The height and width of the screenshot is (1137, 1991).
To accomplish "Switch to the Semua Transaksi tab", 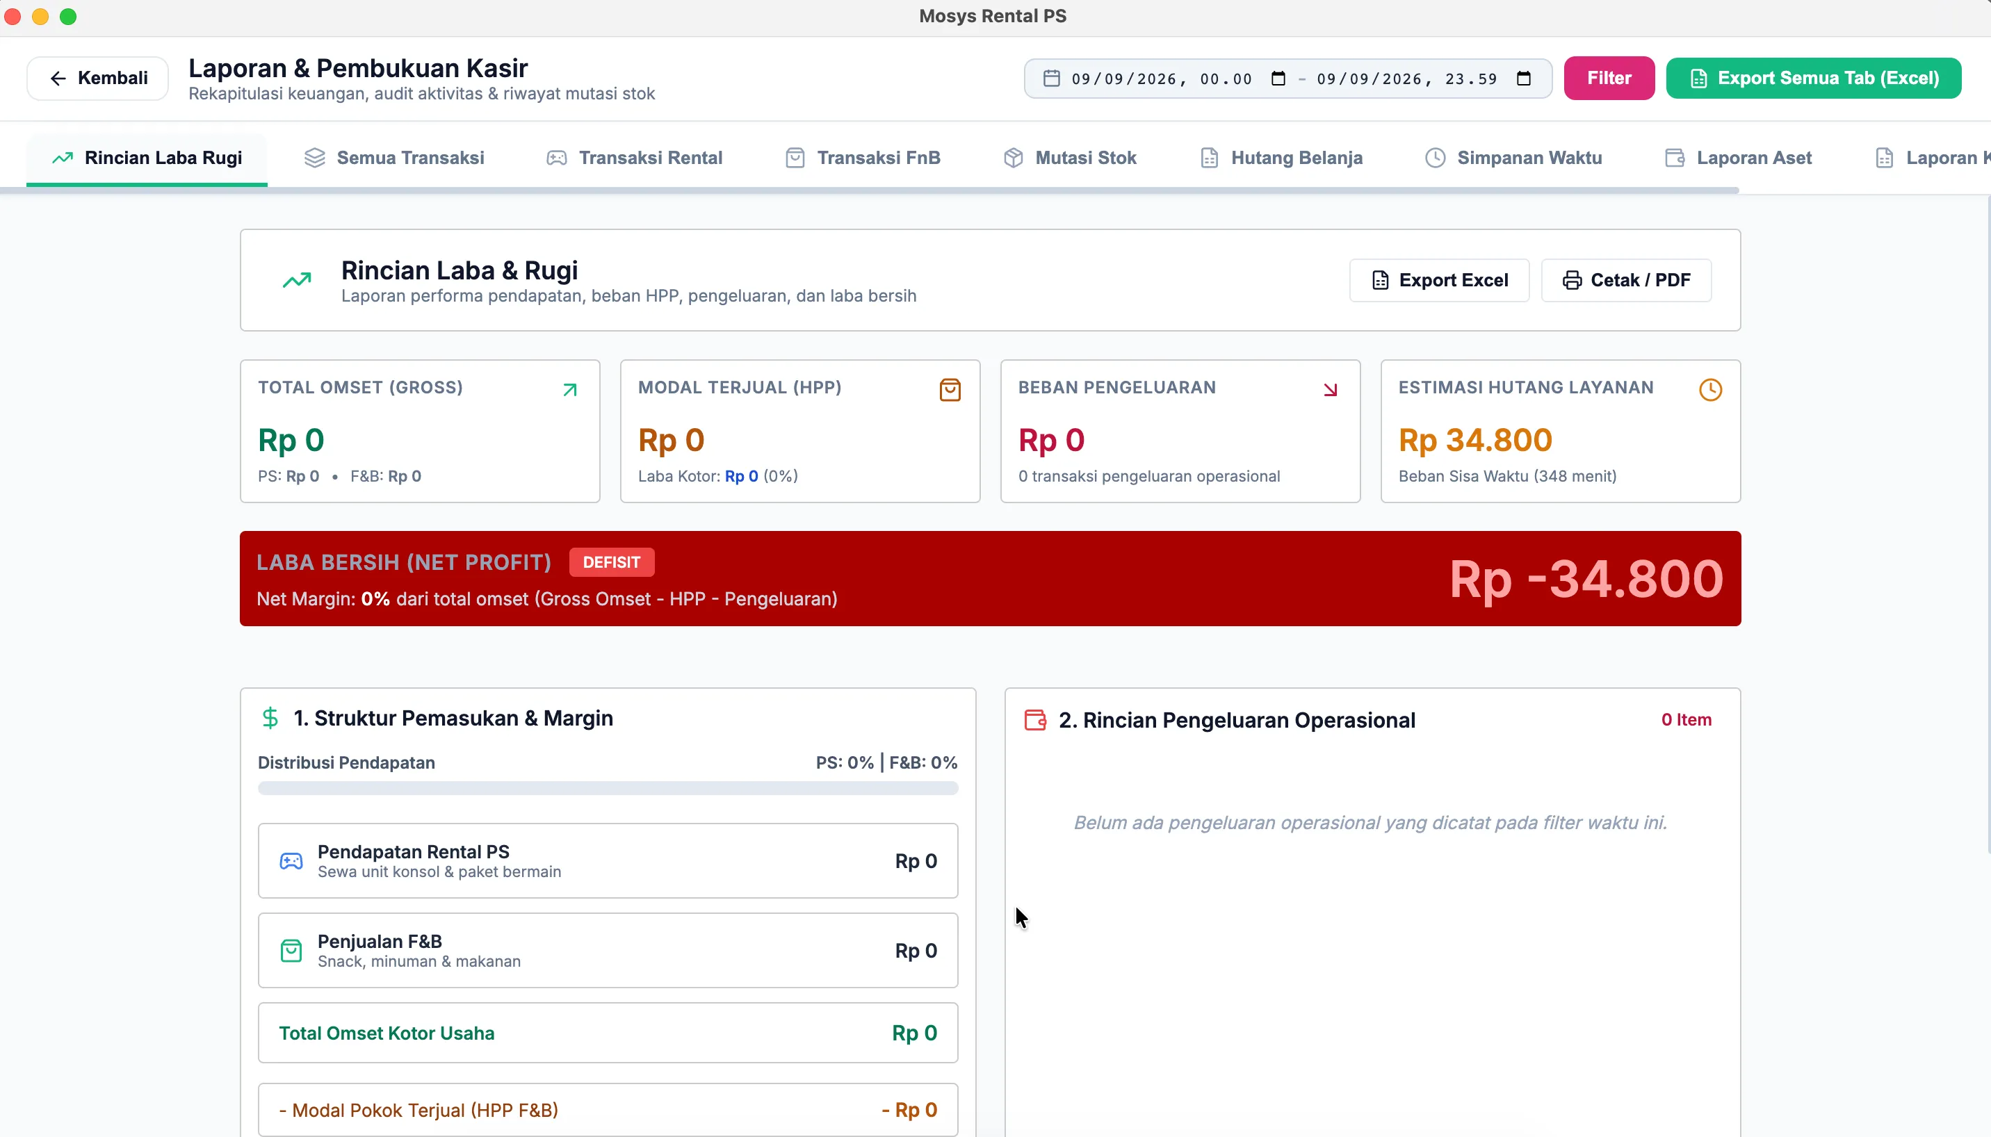I will pyautogui.click(x=393, y=158).
